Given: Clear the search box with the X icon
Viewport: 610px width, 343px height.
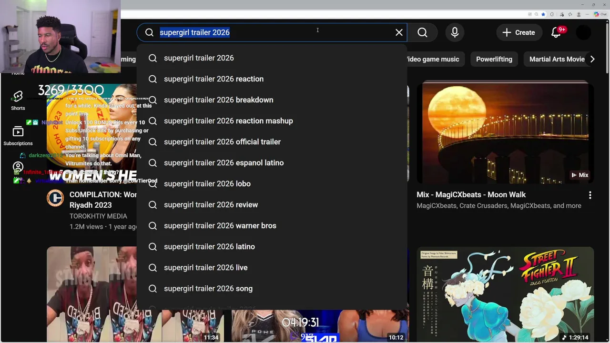Looking at the screenshot, I should click(399, 32).
